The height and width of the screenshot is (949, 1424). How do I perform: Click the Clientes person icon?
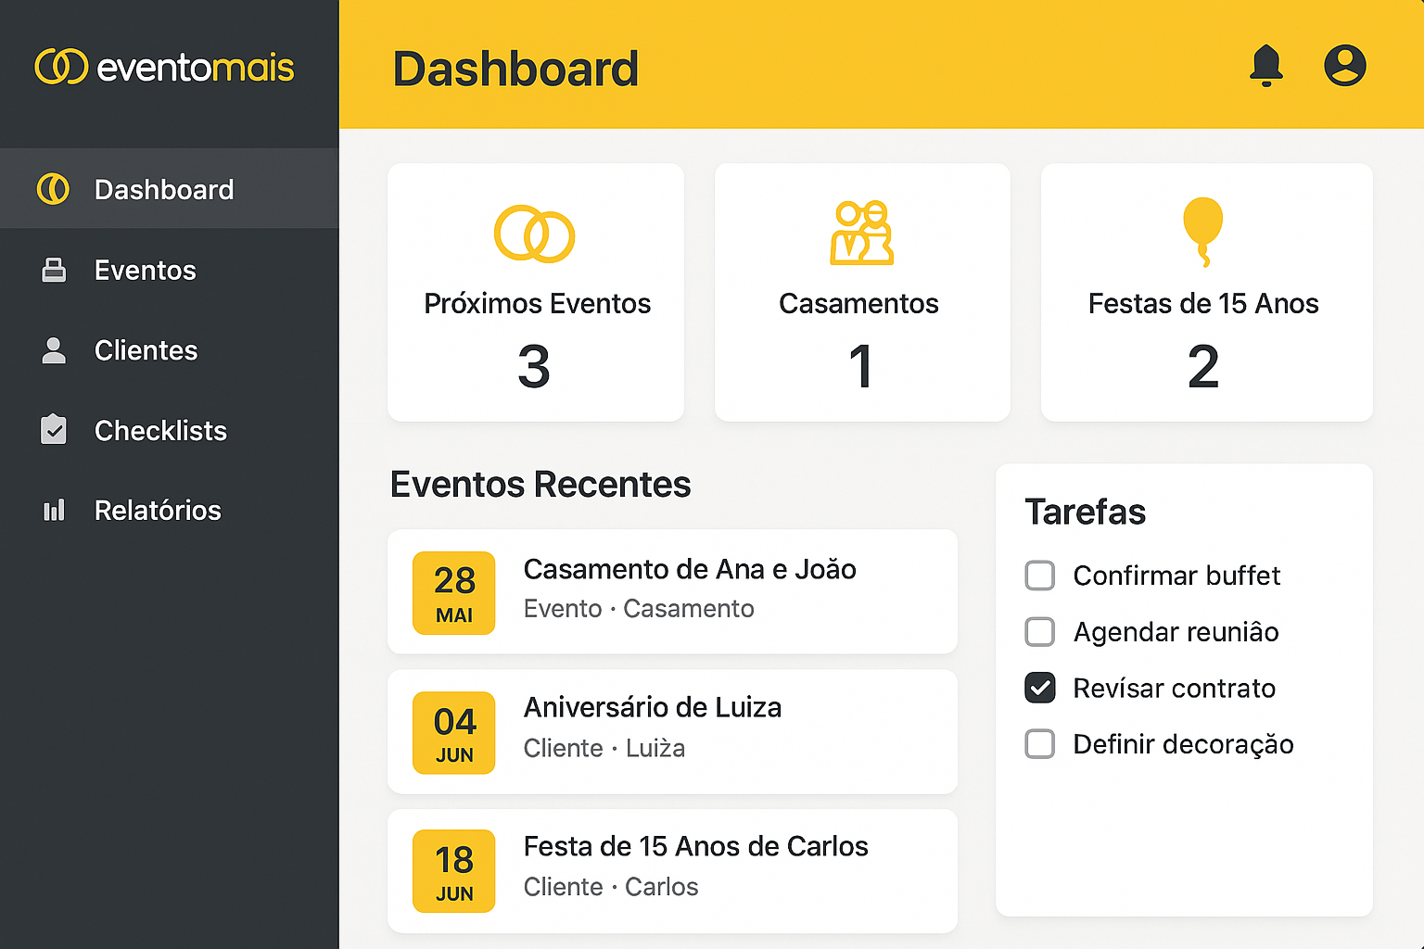[x=54, y=350]
